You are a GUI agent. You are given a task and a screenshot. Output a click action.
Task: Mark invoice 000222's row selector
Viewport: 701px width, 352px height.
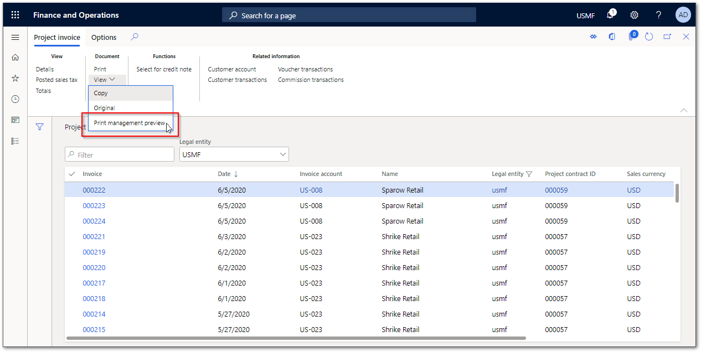(71, 190)
